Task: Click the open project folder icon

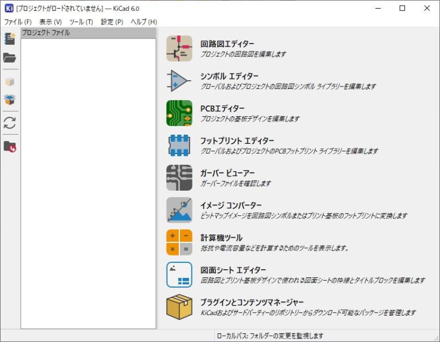Action: (x=10, y=58)
